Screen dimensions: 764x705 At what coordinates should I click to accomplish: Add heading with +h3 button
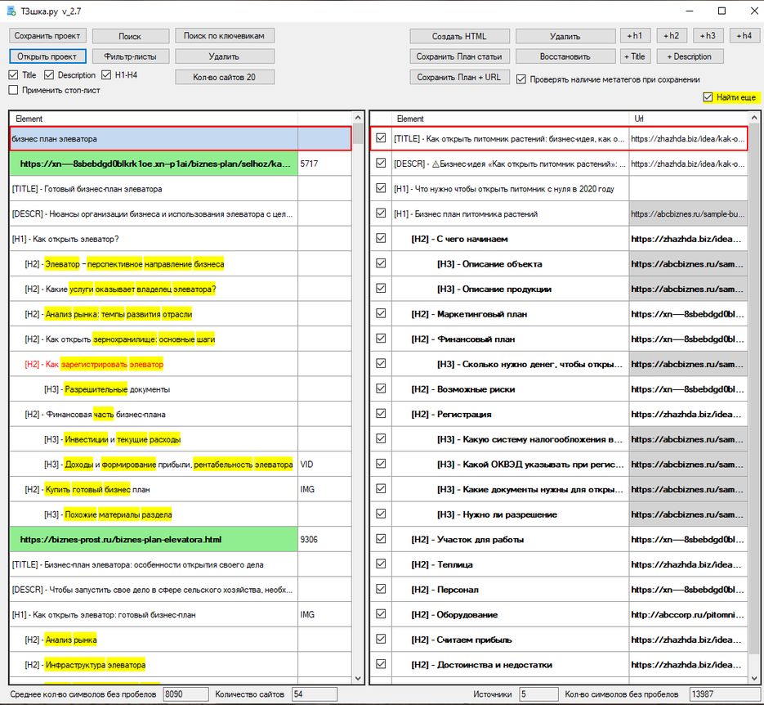pos(708,36)
